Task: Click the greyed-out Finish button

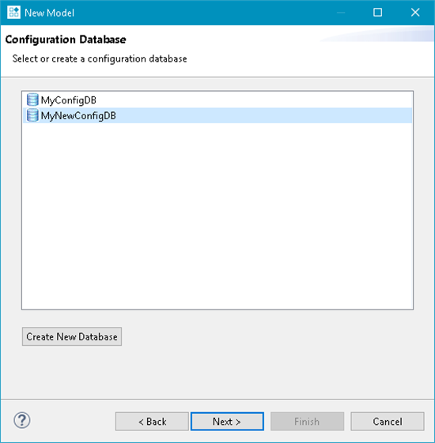Action: (307, 422)
